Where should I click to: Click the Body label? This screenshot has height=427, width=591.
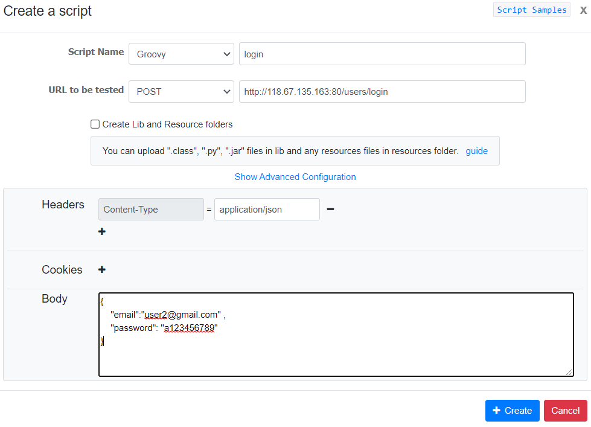[x=54, y=299]
